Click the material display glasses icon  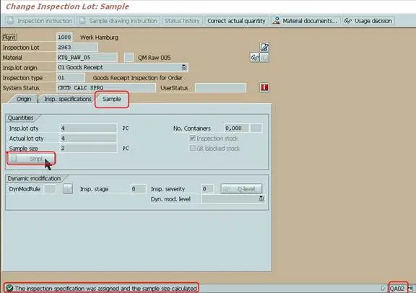coord(255,57)
